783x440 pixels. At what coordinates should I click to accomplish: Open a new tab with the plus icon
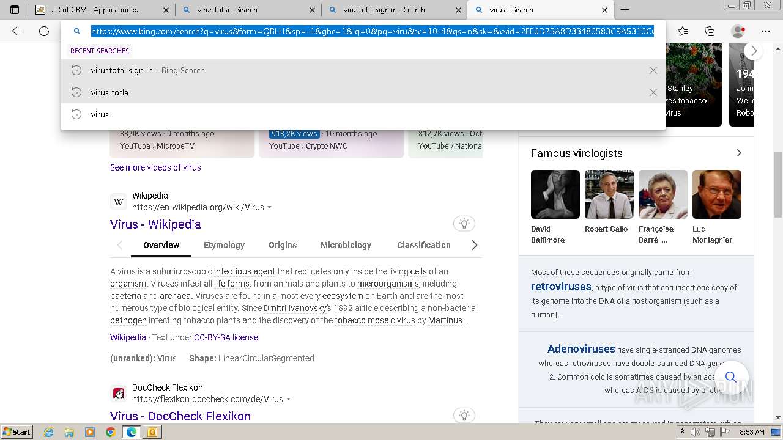(x=625, y=10)
